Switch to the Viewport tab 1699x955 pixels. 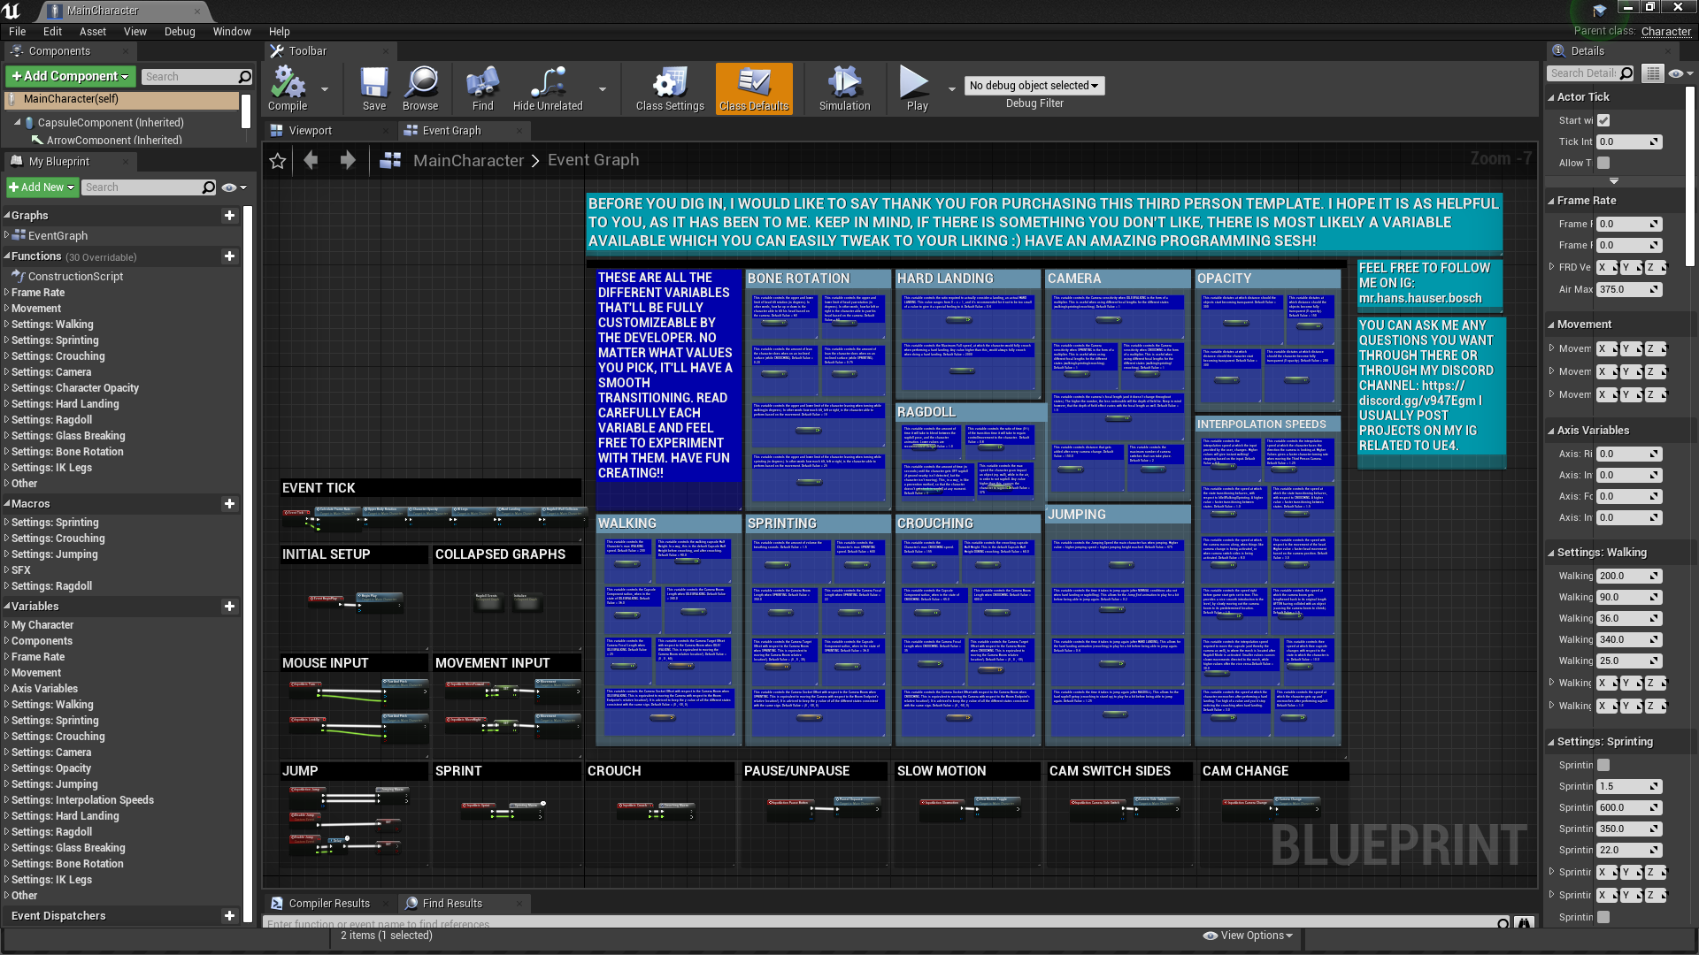[311, 131]
